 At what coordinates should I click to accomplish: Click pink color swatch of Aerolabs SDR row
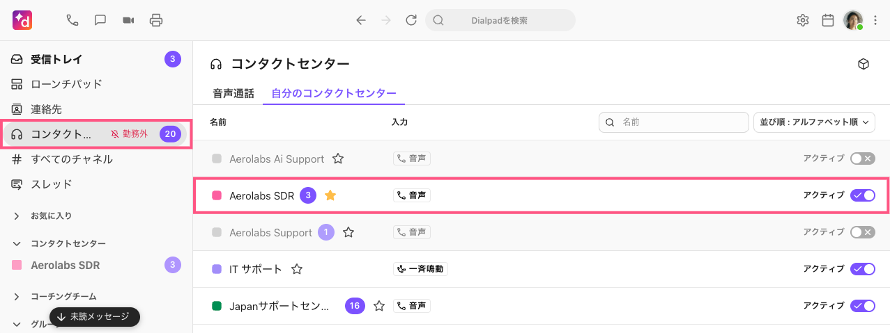click(217, 196)
